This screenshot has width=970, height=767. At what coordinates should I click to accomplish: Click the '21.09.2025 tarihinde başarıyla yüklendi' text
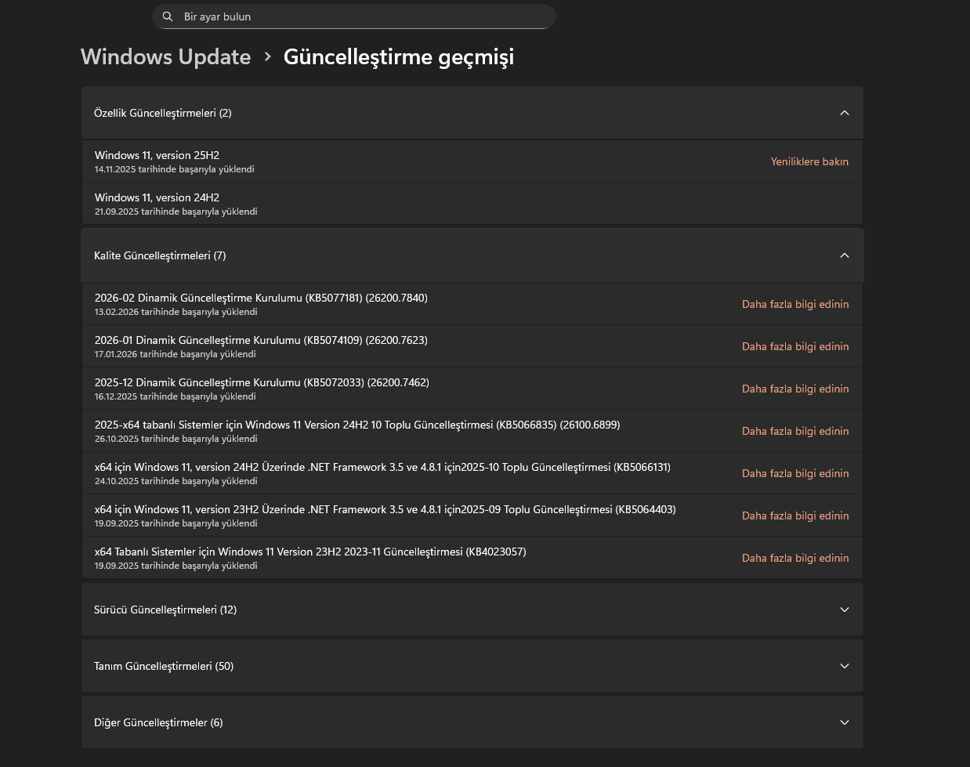pos(176,212)
